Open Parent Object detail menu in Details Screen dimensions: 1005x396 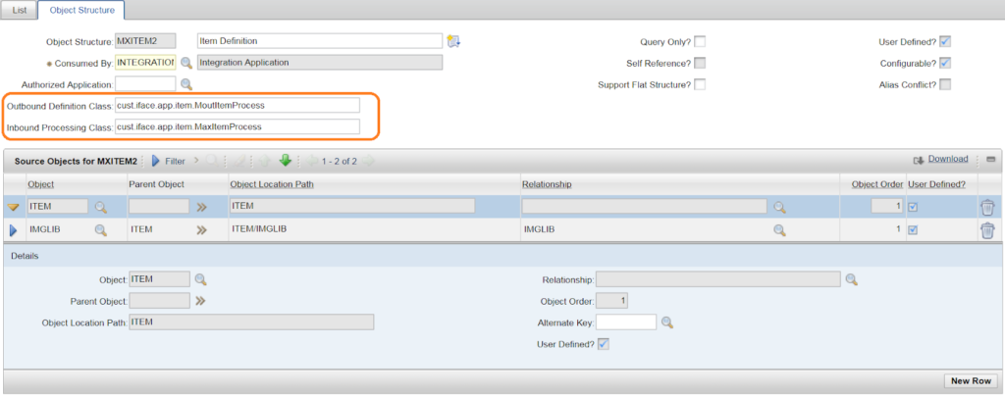tap(200, 300)
